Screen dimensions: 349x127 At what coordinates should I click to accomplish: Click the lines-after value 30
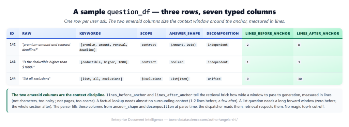click(300, 79)
